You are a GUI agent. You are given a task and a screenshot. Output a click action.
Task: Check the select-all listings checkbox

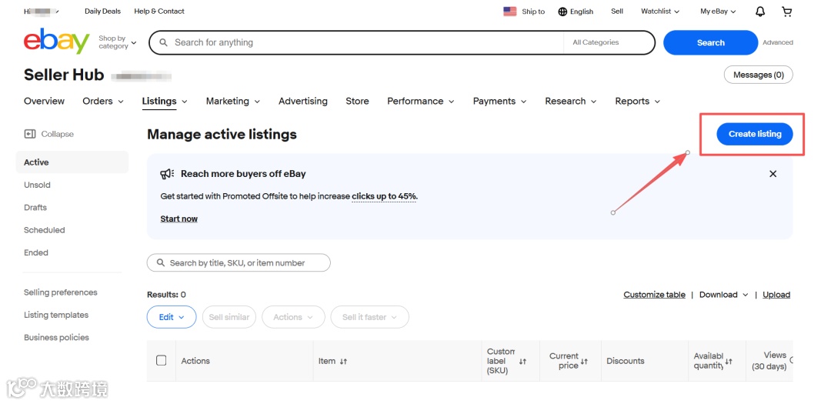point(162,360)
